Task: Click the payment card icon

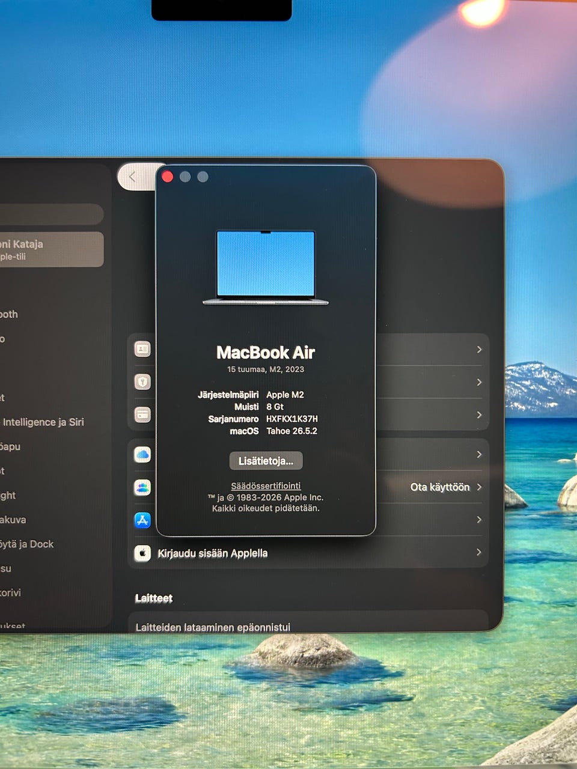Action: click(x=142, y=415)
